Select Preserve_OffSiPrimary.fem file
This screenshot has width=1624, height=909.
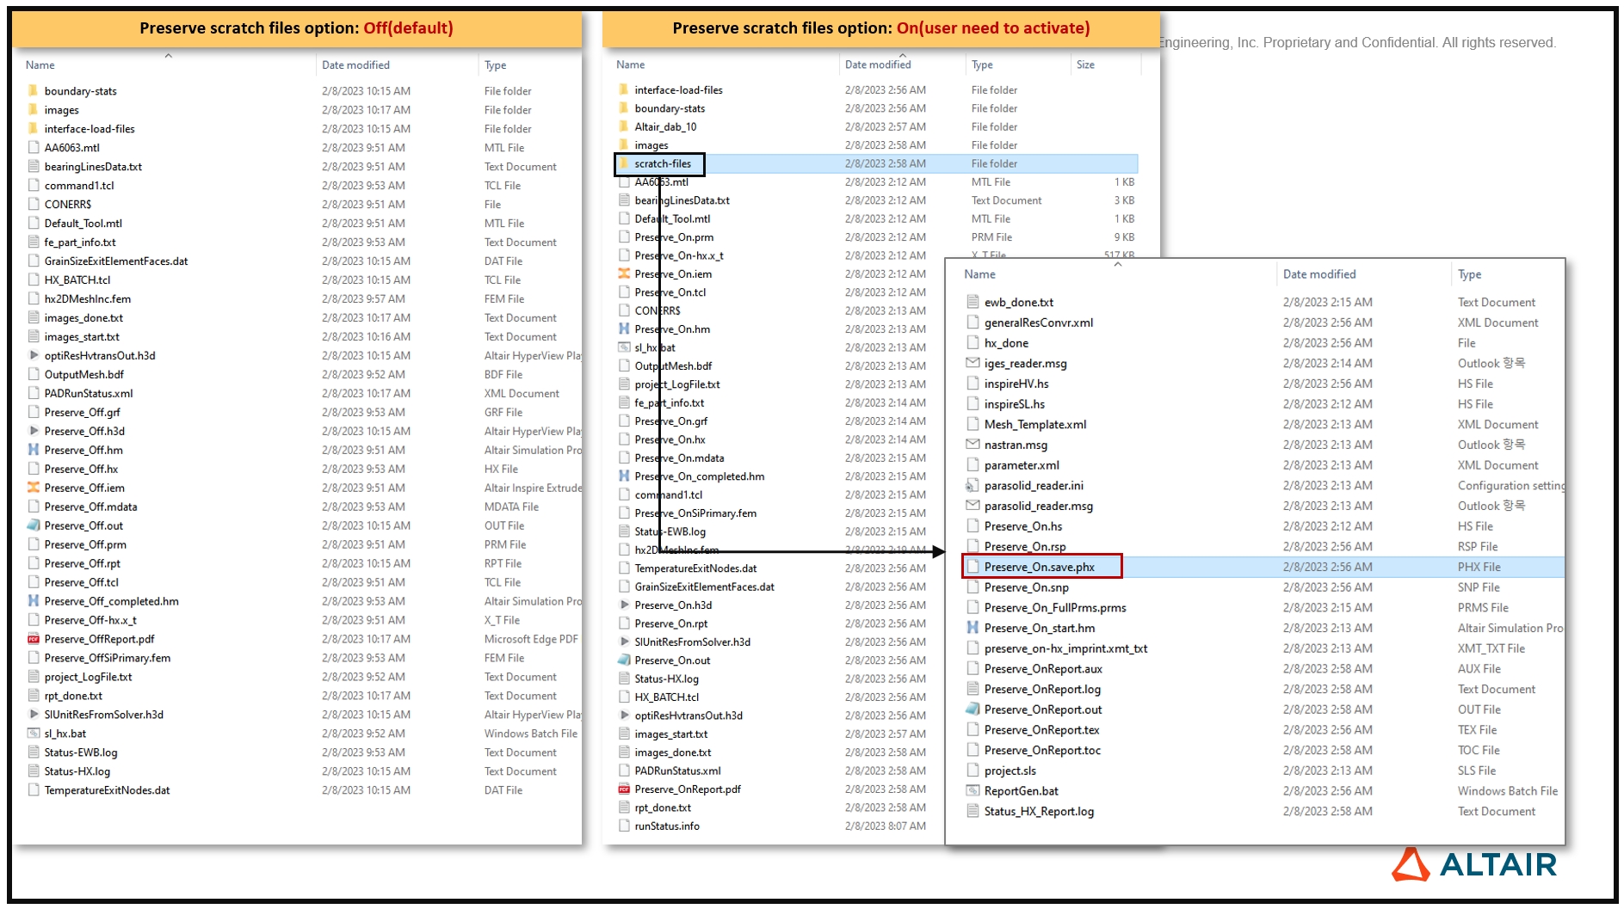(108, 658)
